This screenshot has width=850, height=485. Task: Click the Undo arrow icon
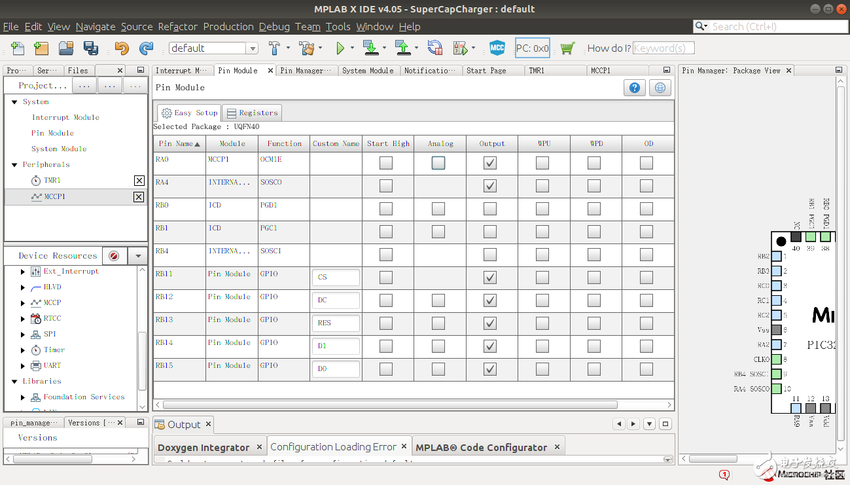coord(122,48)
